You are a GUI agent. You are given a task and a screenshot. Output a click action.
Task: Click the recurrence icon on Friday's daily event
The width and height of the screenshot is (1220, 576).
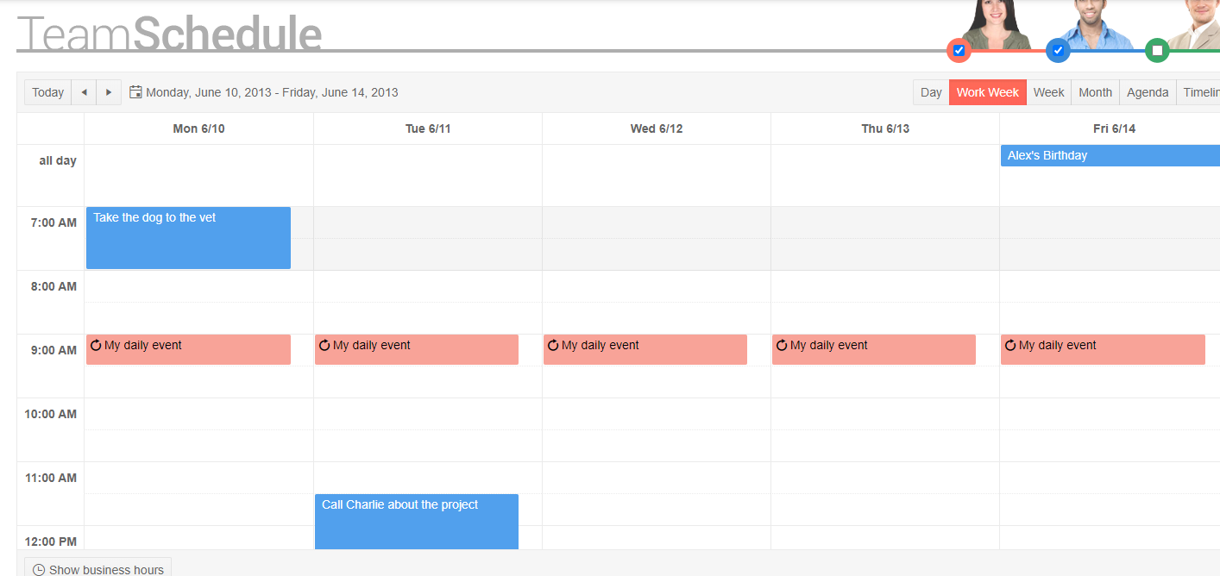click(x=1010, y=346)
